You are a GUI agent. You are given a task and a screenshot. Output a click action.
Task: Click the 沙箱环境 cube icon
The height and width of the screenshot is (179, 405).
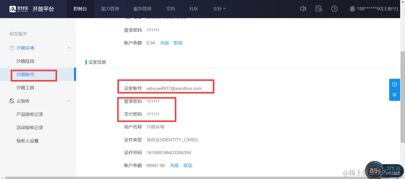tap(12, 48)
